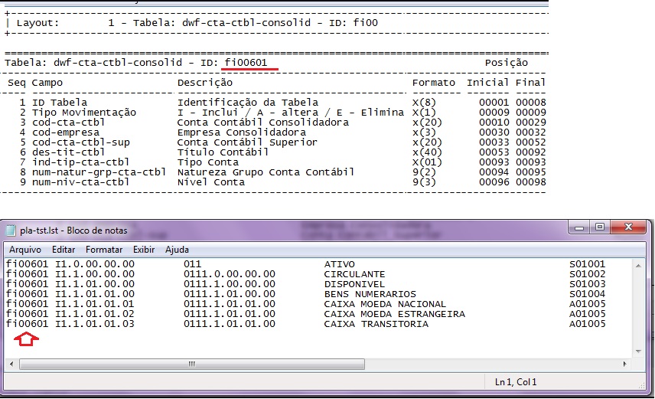The image size is (655, 399).
Task: Click the 'num-niv-cta-ctbl' field name
Action: [x=80, y=182]
